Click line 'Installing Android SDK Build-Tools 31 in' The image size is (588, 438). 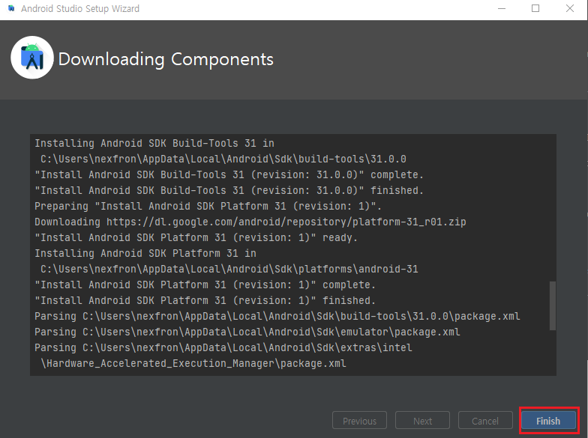[154, 144]
